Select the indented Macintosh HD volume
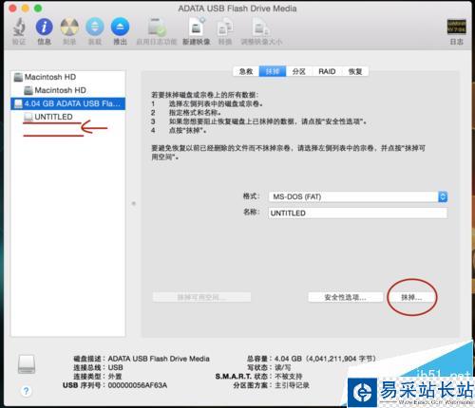The height and width of the screenshot is (408, 475). [68, 90]
